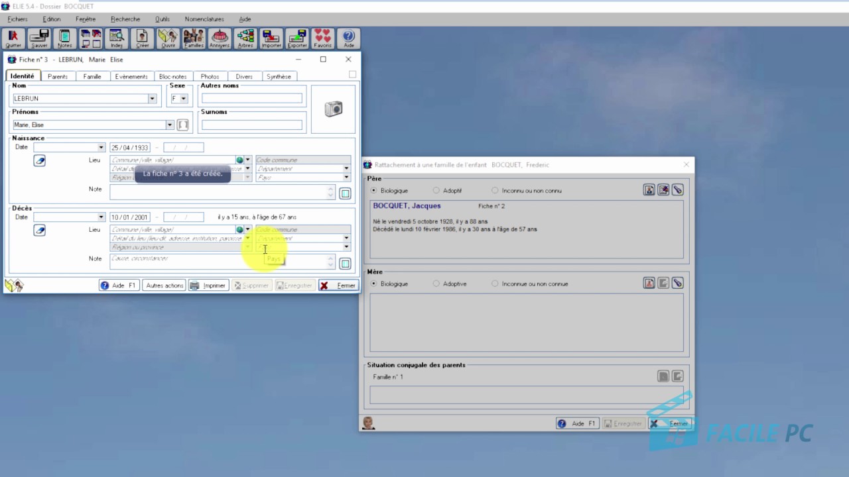Click the globe icon in Naissance Lieu

click(x=240, y=160)
